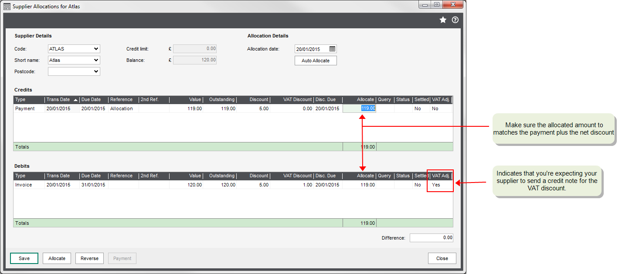622x274 pixels.
Task: Expand the Short name dropdown
Action: [x=96, y=60]
